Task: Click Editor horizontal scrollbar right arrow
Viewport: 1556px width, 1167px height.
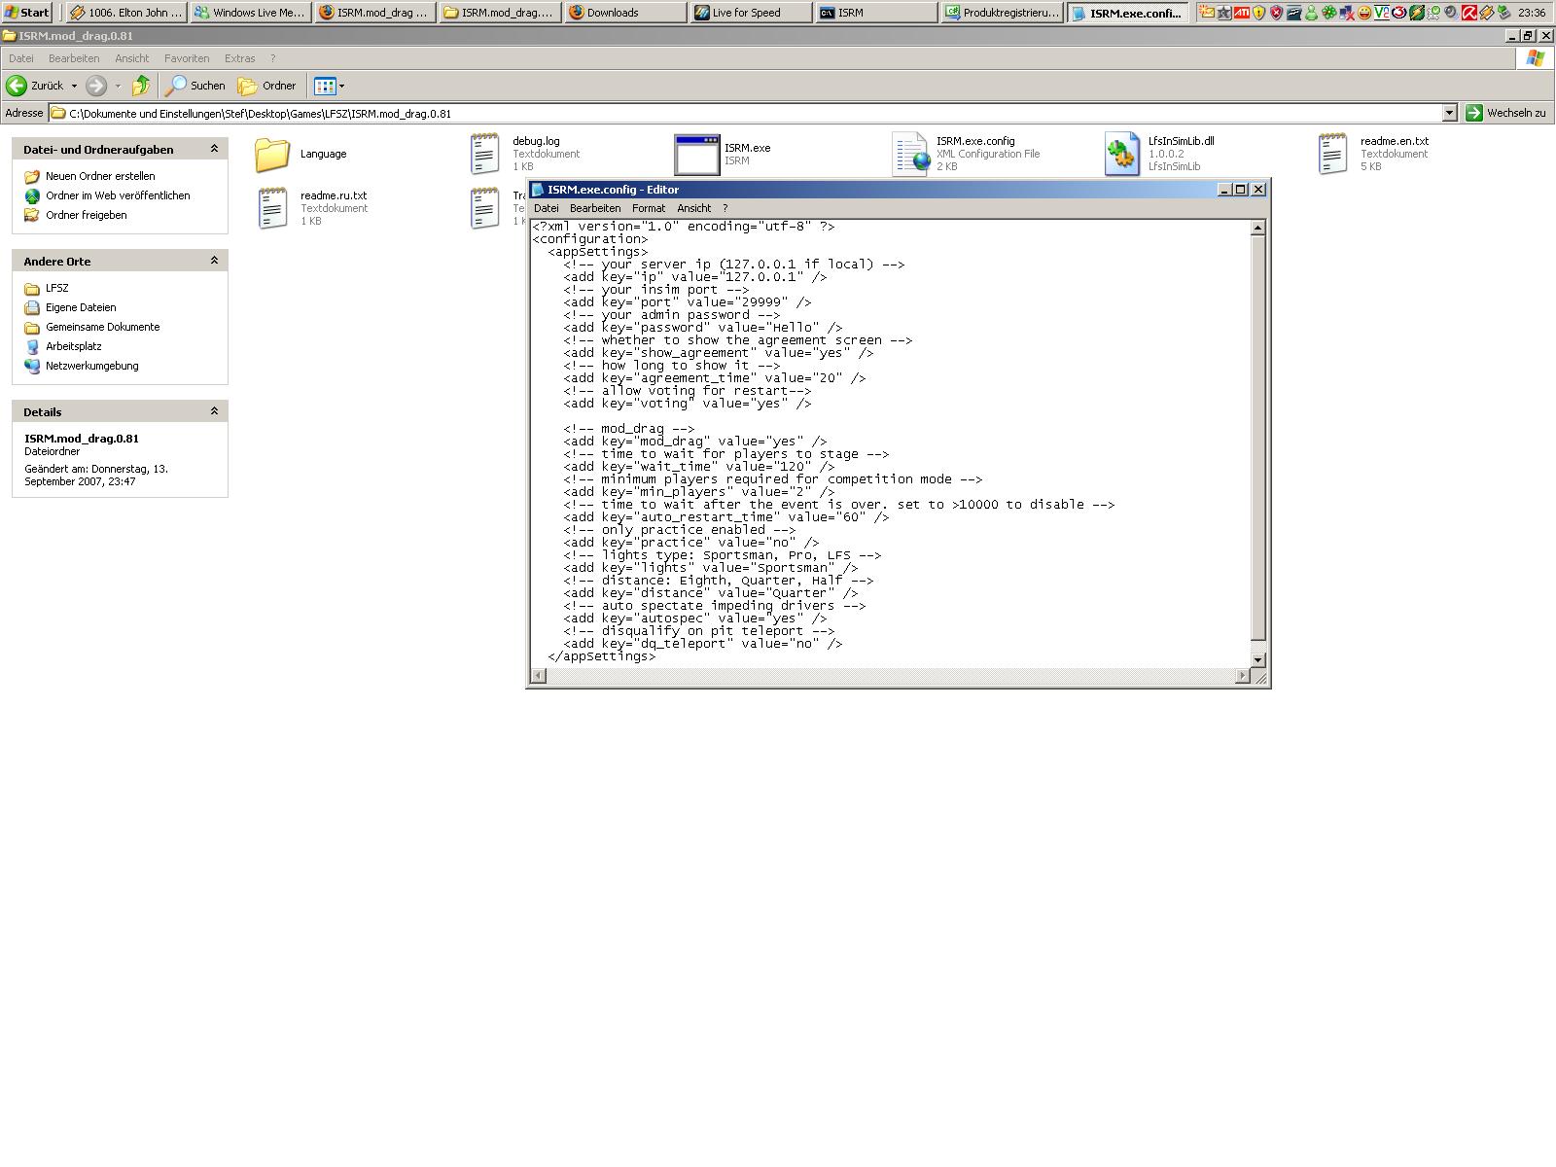Action: [x=1242, y=676]
